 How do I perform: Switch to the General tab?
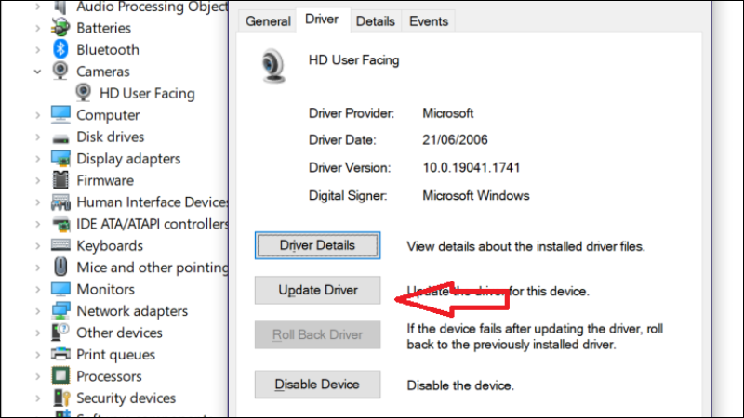[x=268, y=21]
